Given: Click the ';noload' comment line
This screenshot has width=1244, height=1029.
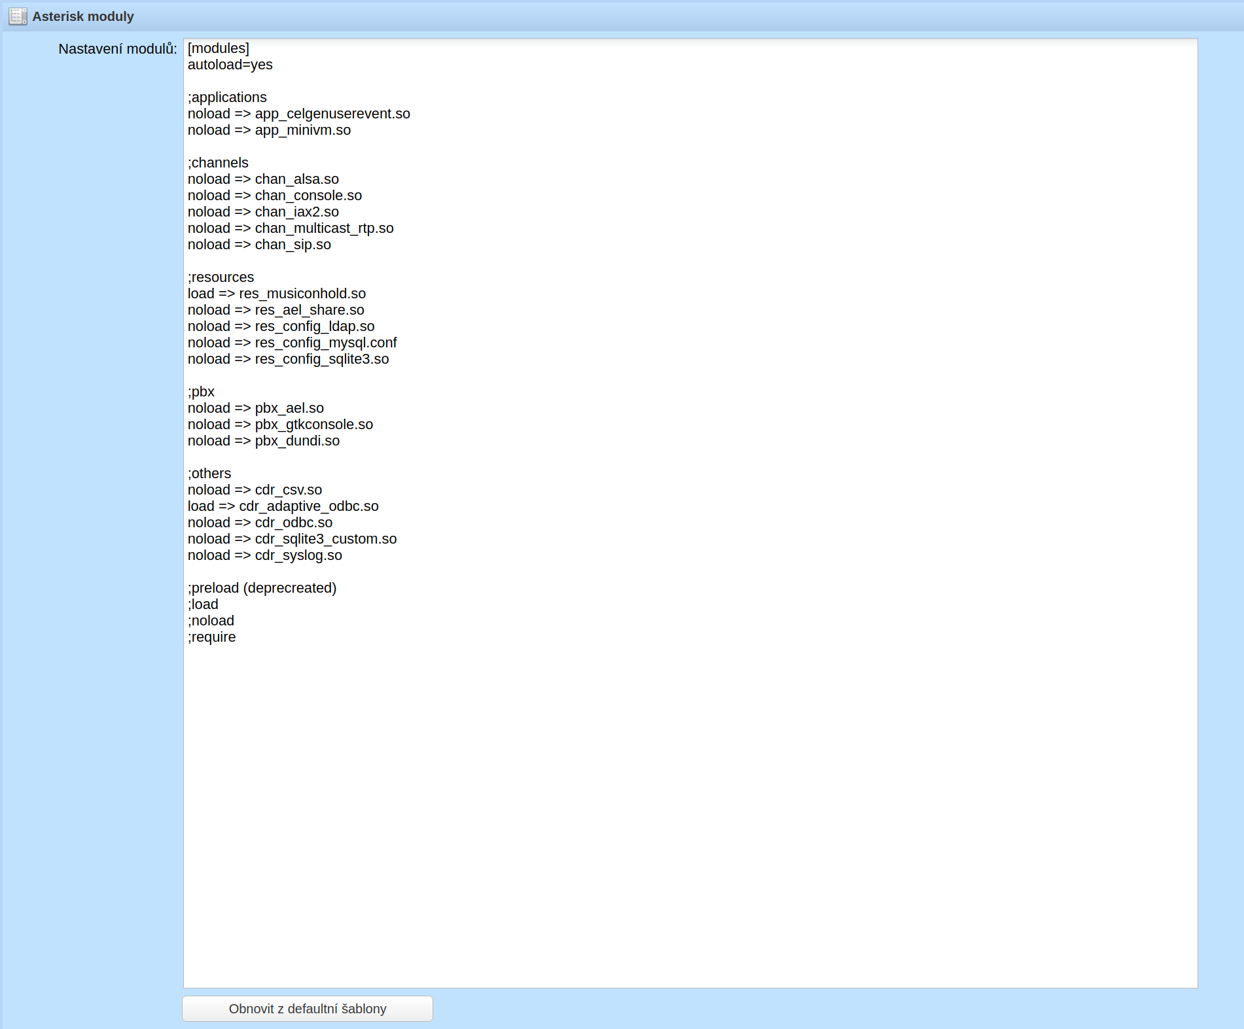Looking at the screenshot, I should [211, 621].
